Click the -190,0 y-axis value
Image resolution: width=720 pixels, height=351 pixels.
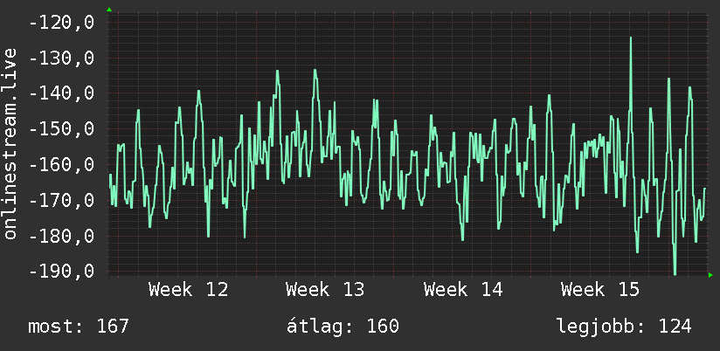[x=61, y=271]
